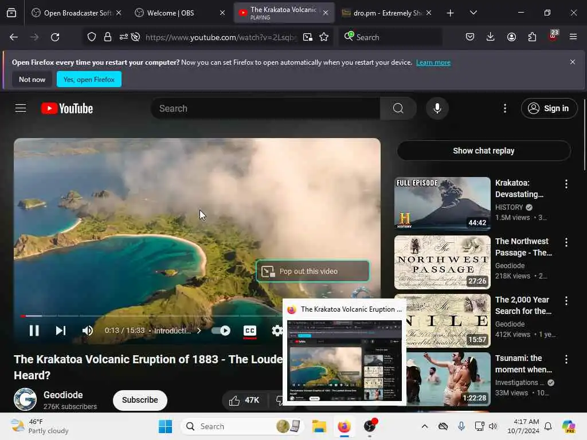Expand Introduction chapter chevron
587x440 pixels.
[199, 331]
